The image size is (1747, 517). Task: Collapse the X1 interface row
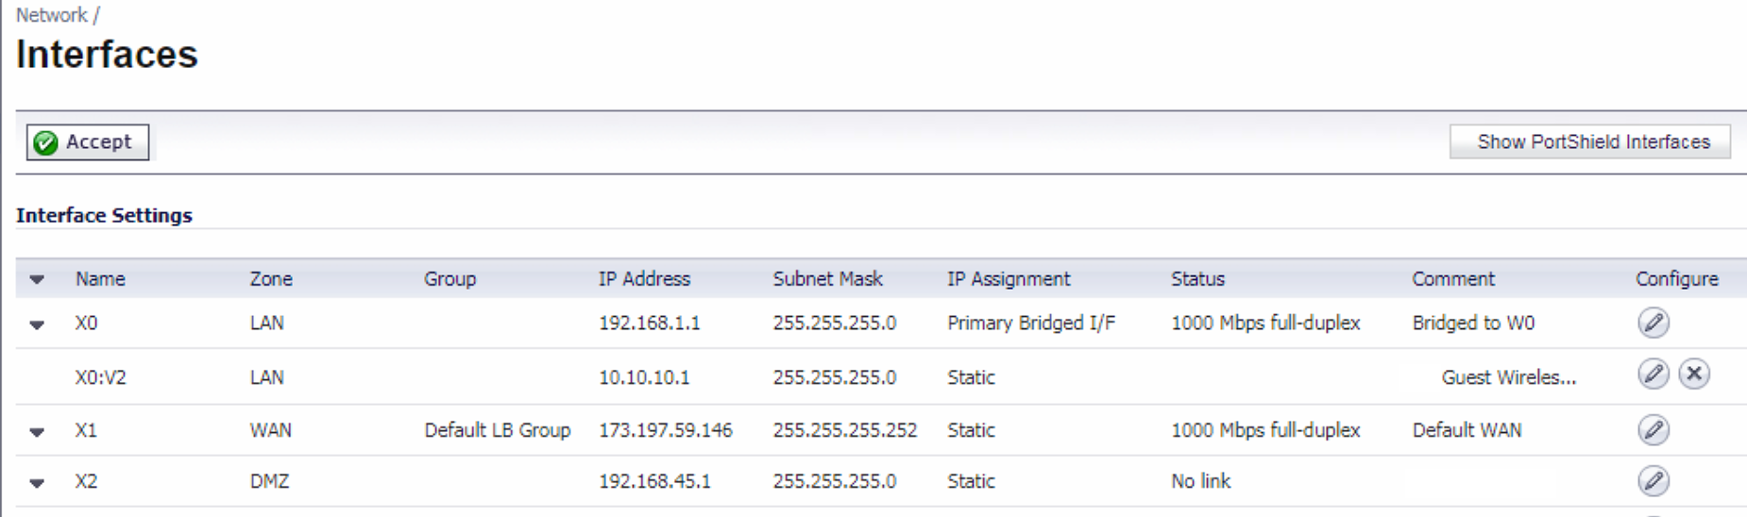pos(37,432)
